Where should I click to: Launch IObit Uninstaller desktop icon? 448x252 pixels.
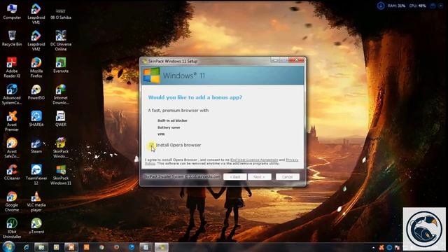click(x=12, y=228)
